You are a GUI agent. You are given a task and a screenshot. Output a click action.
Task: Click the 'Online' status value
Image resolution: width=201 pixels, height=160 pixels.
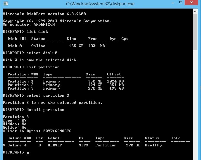(38, 46)
